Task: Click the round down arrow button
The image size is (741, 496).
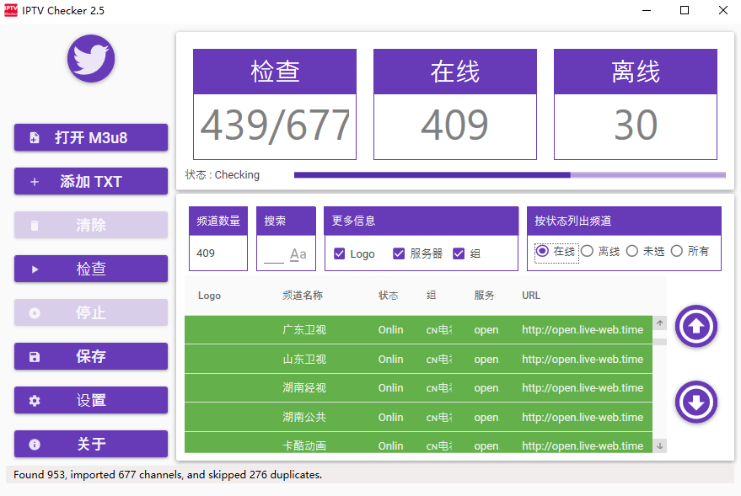Action: coord(696,402)
